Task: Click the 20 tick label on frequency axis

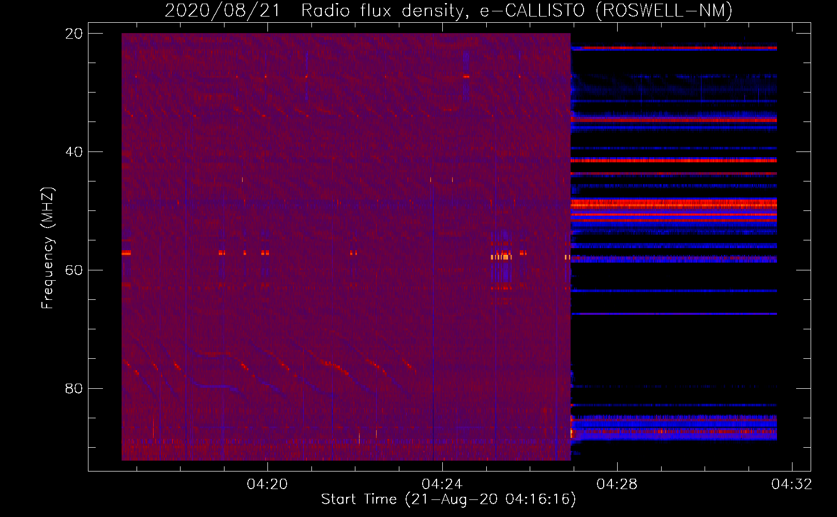Action: 74,34
